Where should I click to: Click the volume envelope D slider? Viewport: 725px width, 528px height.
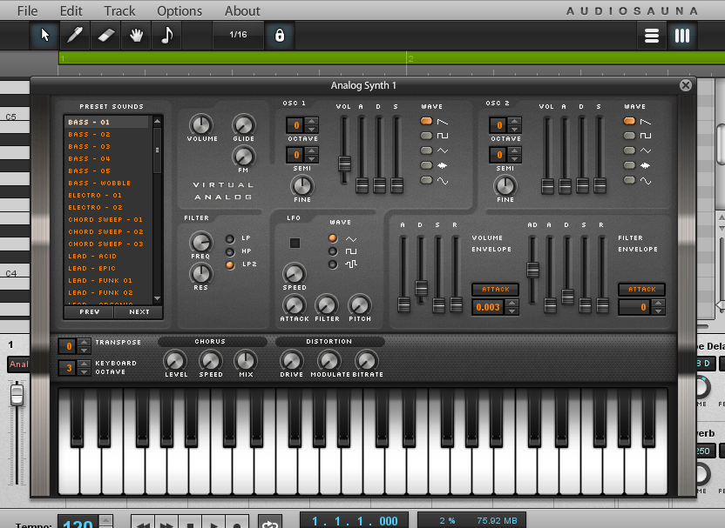pos(421,288)
